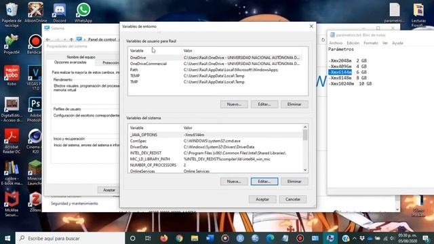Open the Papelera de reciclaje desktop icon
The width and height of the screenshot is (434, 244).
coord(12,15)
